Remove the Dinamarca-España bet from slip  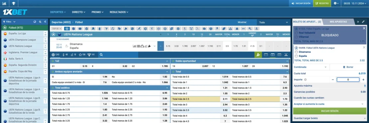(364, 48)
